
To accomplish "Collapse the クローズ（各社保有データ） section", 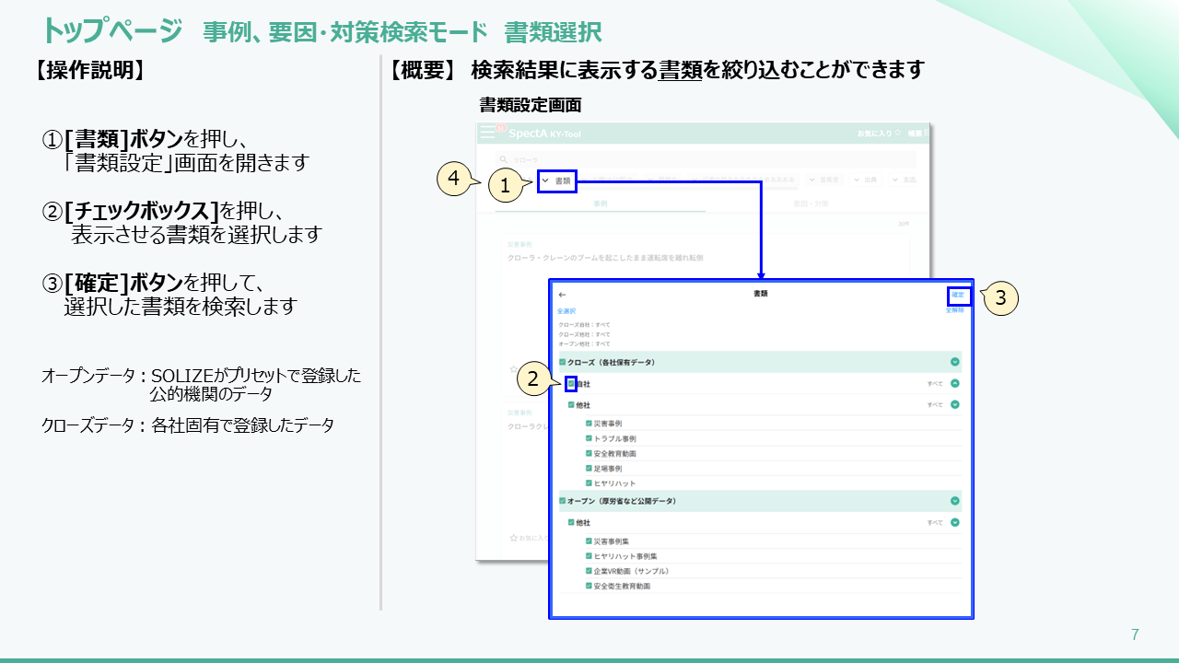I will coord(954,362).
